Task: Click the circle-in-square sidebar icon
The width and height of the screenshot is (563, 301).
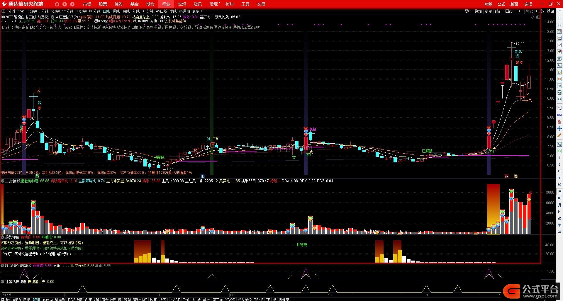Action: tap(559, 99)
